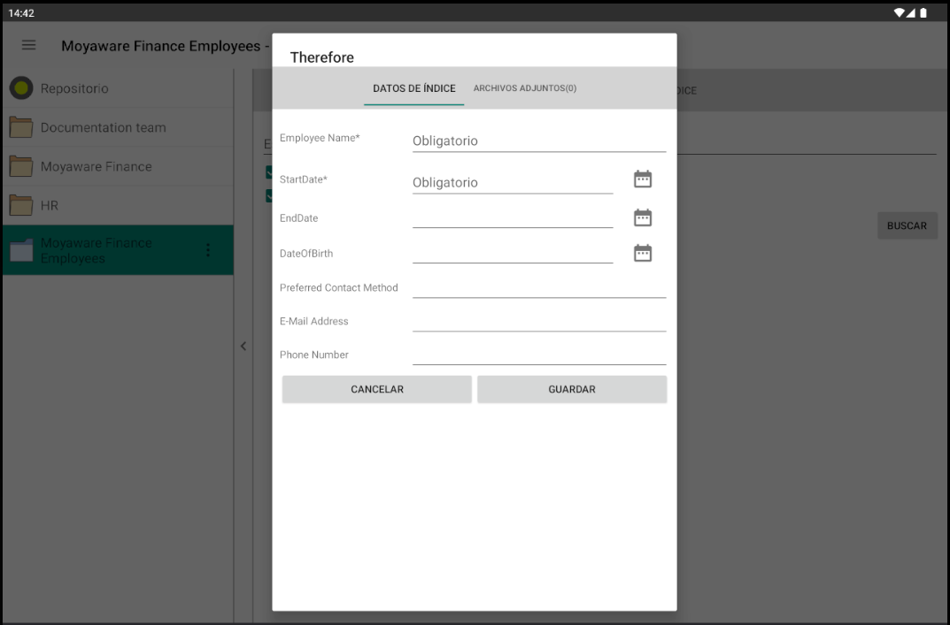Click the Buscar button
Screen dimensions: 950x625
pyautogui.click(x=907, y=225)
